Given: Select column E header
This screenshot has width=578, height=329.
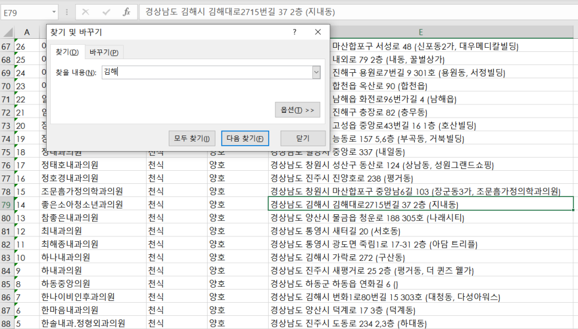Looking at the screenshot, I should pos(421,32).
